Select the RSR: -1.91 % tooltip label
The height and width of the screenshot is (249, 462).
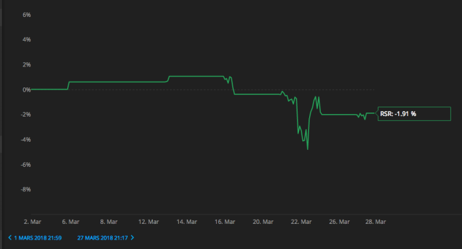tap(398, 114)
